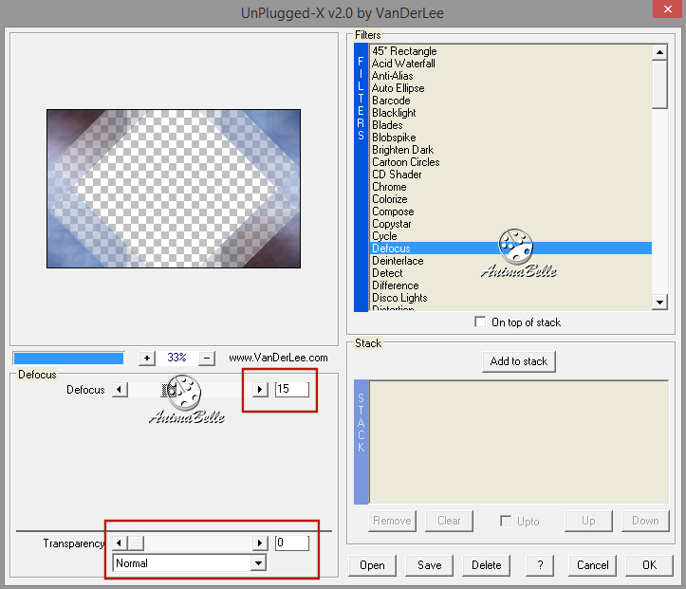Click the Cancel button

[x=593, y=565]
